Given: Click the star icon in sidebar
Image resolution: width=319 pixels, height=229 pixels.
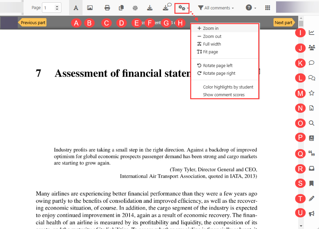Looking at the screenshot, I should click(x=312, y=93).
